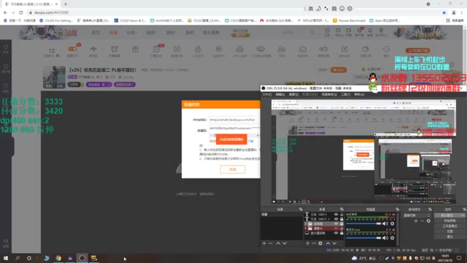The width and height of the screenshot is (467, 263).
Task: Click the search magnifier in Douyu header
Action: click(x=312, y=33)
